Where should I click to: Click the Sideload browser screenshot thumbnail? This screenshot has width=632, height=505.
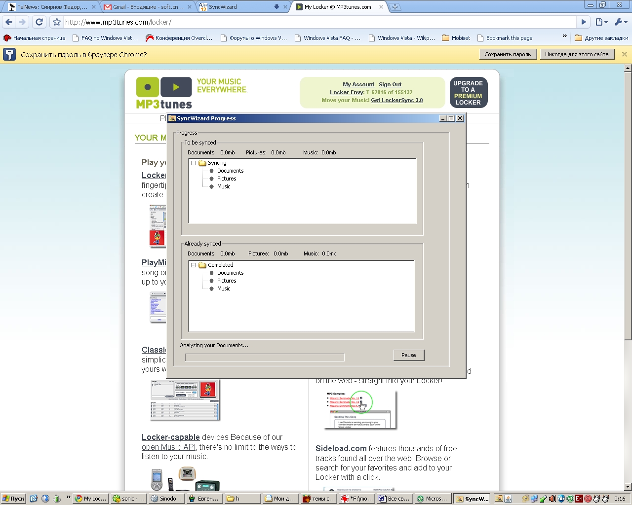(361, 410)
